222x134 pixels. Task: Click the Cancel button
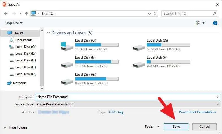coord(204,126)
